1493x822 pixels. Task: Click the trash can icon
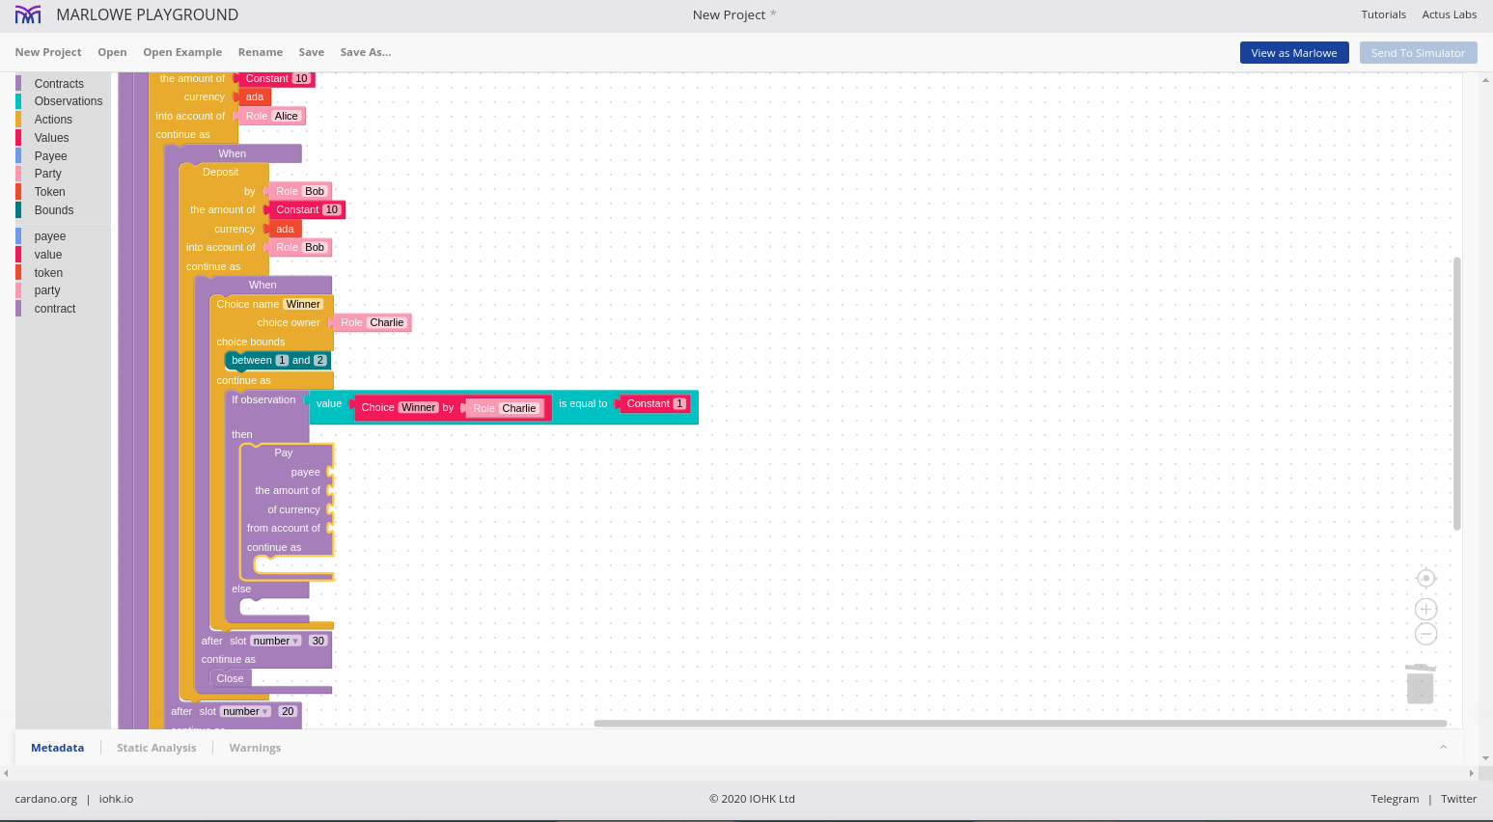tap(1420, 683)
